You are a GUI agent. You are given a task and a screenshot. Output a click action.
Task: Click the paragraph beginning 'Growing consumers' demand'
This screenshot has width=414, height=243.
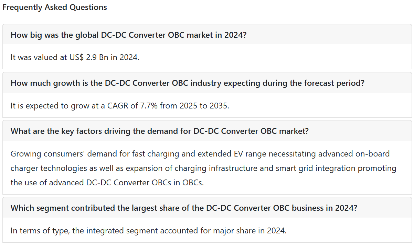203,168
